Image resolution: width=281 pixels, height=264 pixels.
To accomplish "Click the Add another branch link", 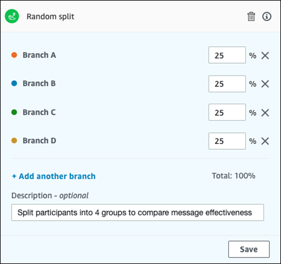I will pyautogui.click(x=54, y=176).
